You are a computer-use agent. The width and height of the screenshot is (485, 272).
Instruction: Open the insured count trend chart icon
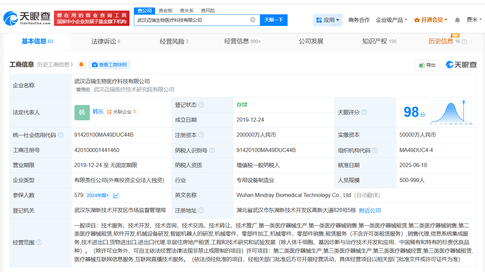116,195
